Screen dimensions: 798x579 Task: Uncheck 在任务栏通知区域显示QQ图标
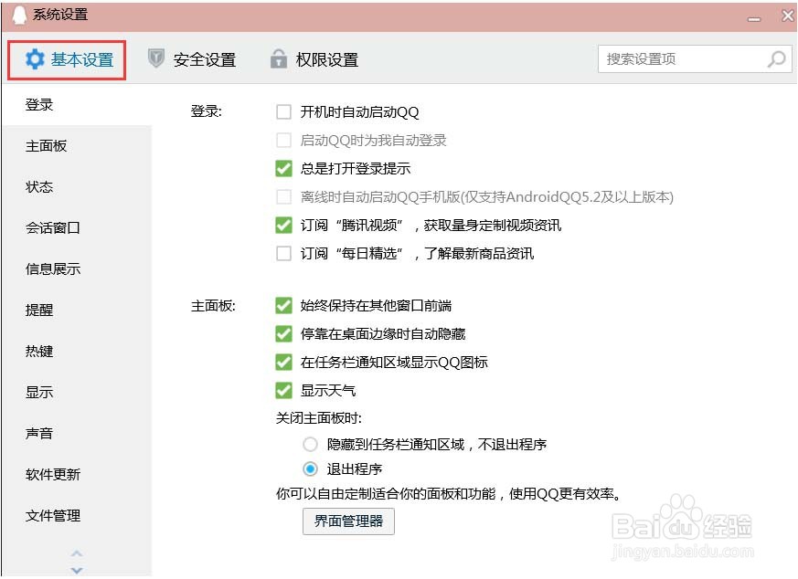coord(283,362)
